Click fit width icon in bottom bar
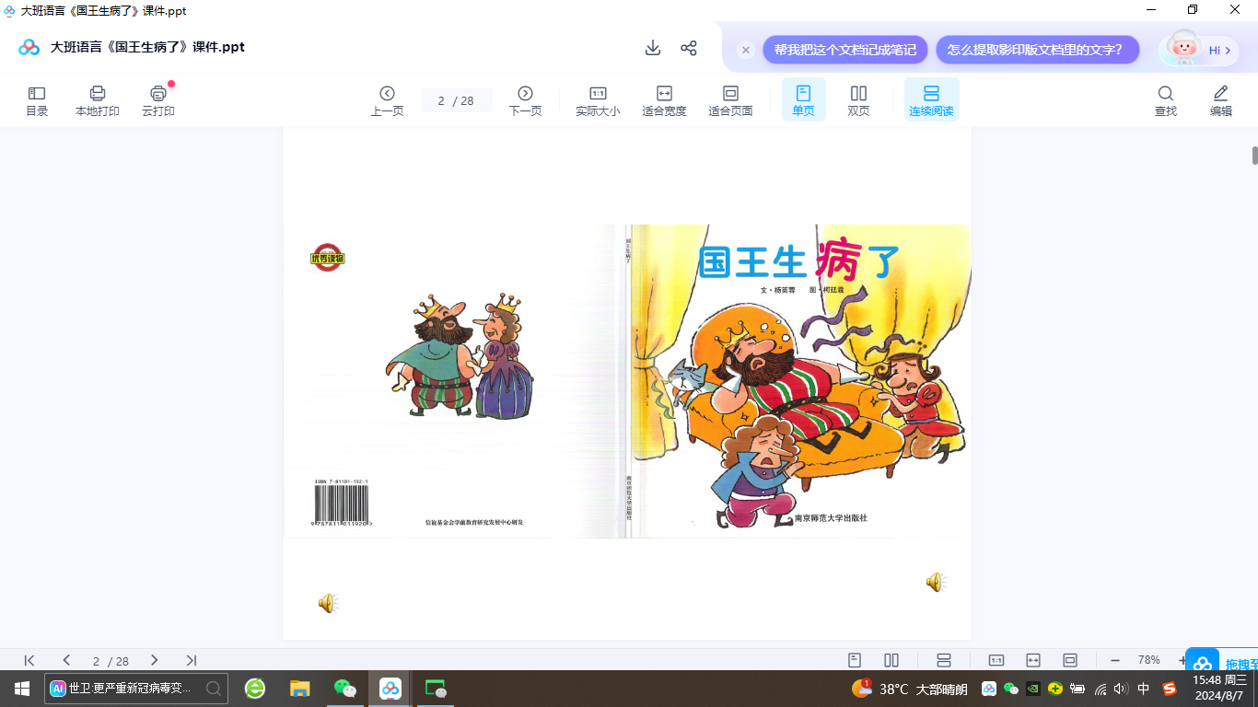Screen dimensions: 1258x707 click(x=1033, y=660)
